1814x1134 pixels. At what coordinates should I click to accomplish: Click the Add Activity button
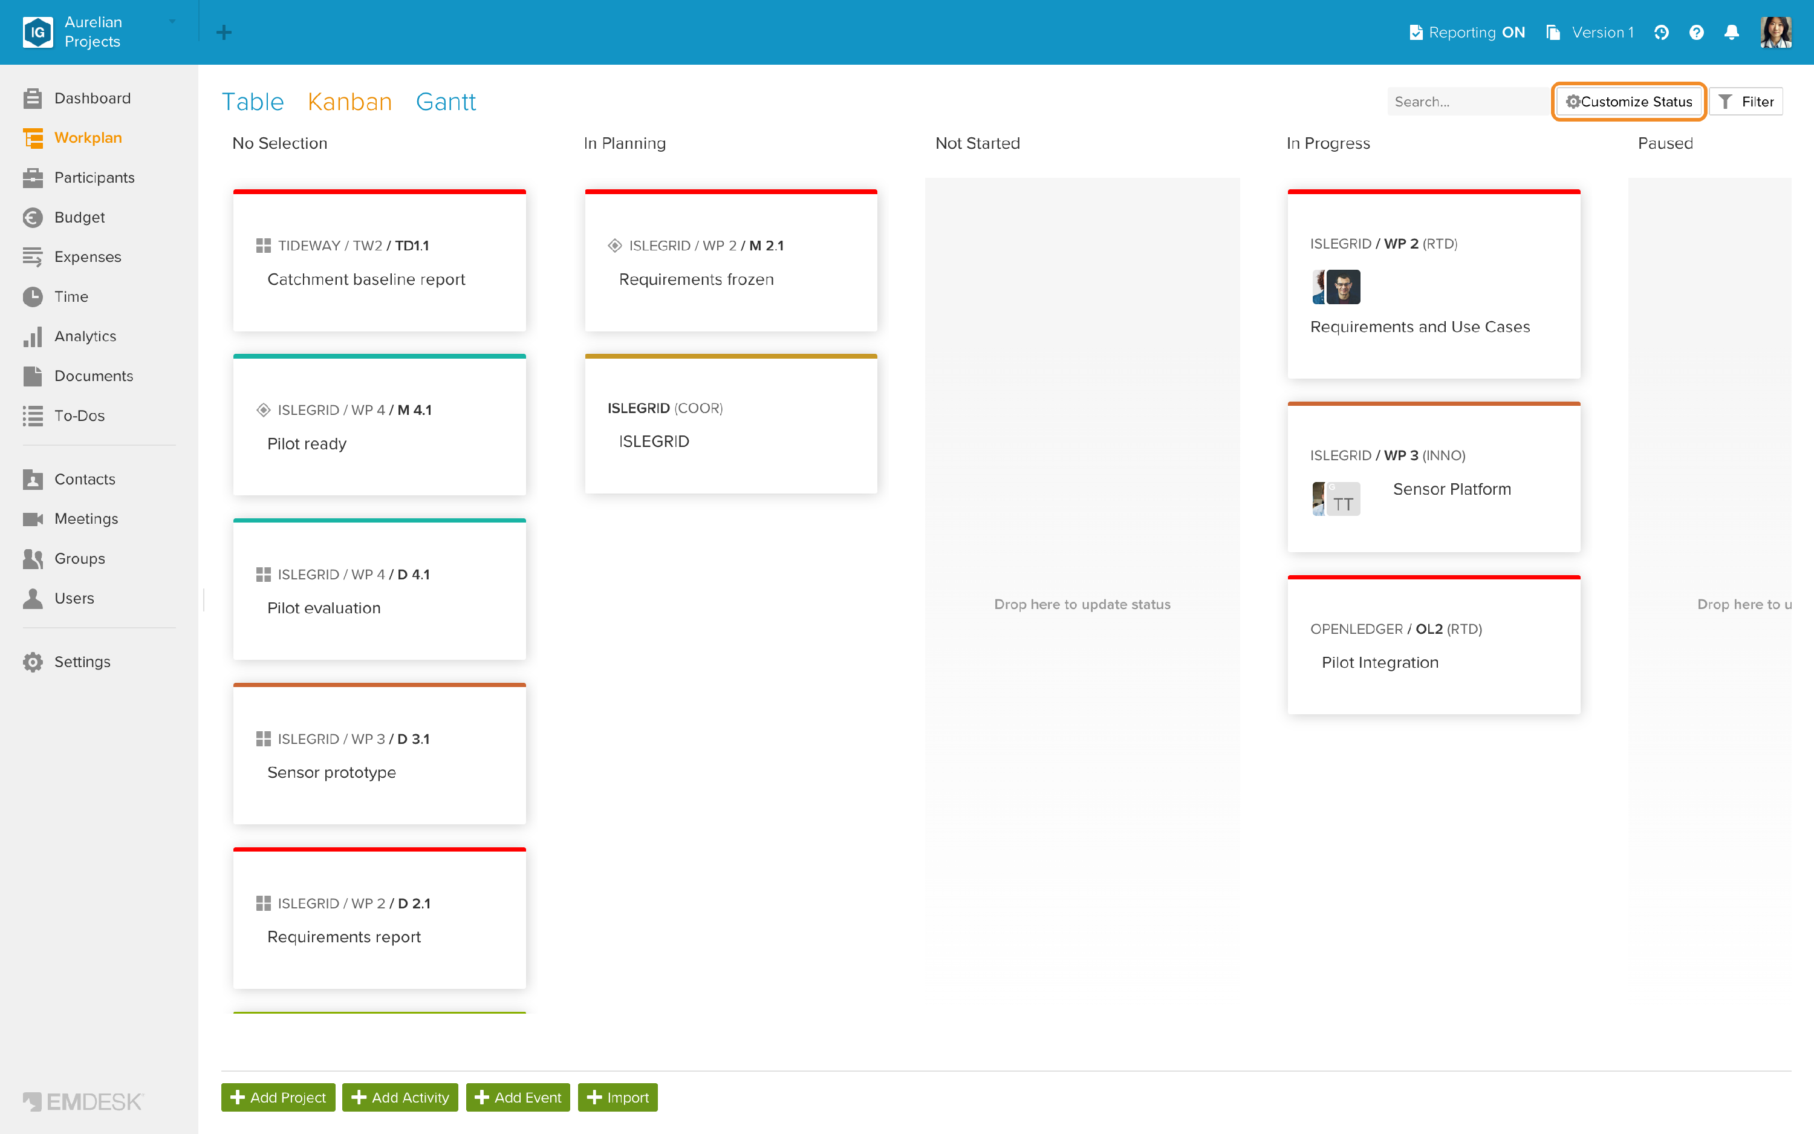[400, 1097]
